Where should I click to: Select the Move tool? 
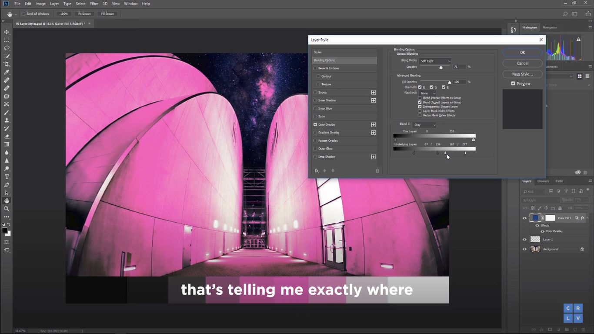coord(7,32)
